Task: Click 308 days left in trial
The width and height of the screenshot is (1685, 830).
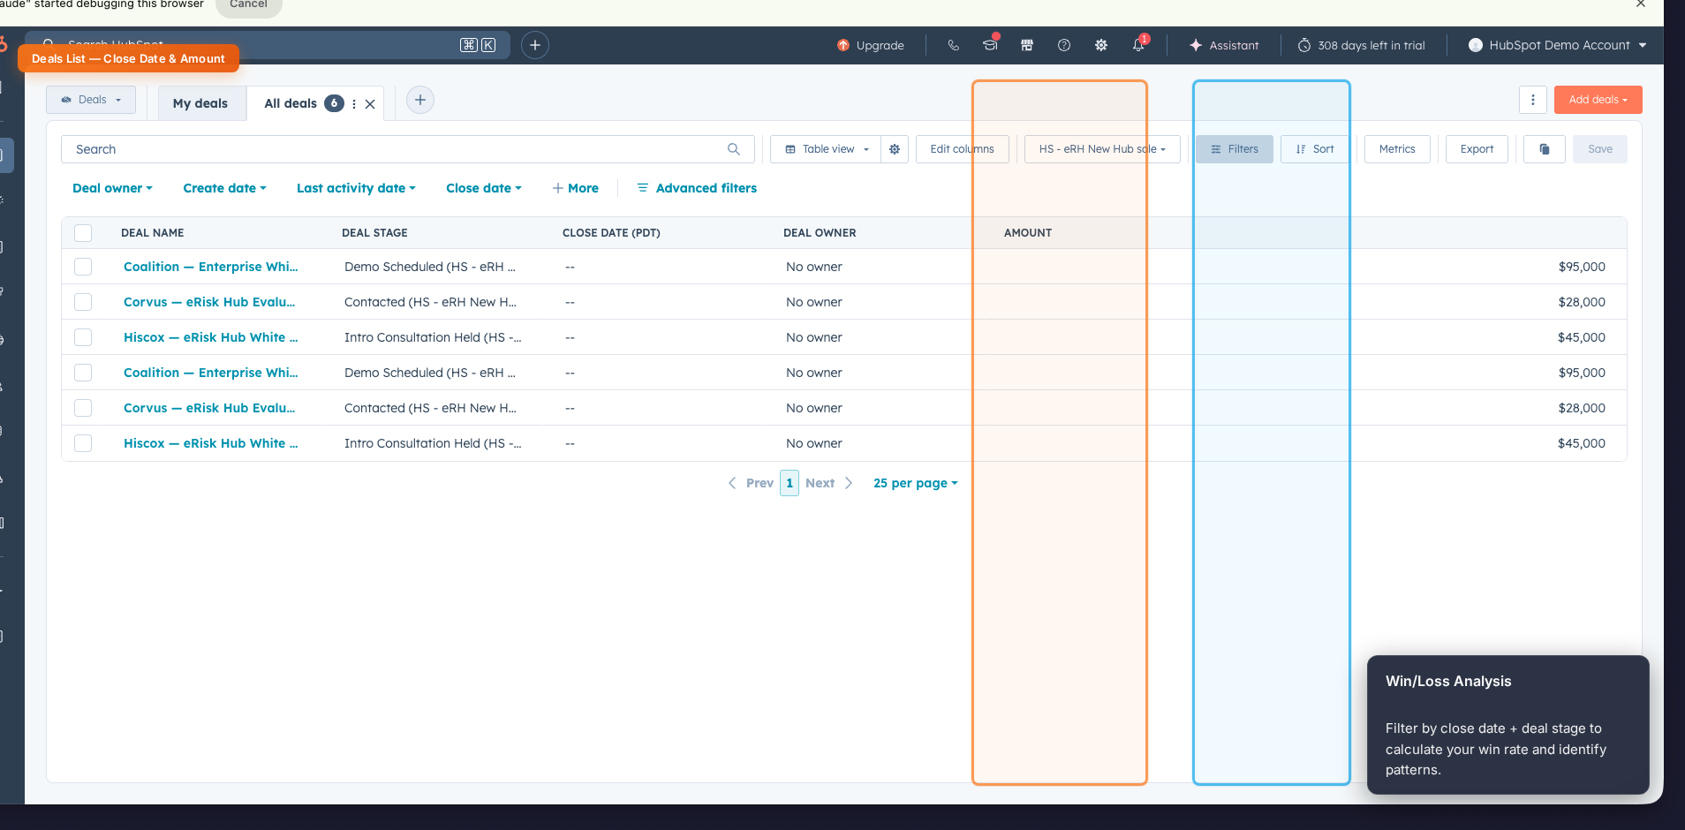Action: [x=1361, y=45]
